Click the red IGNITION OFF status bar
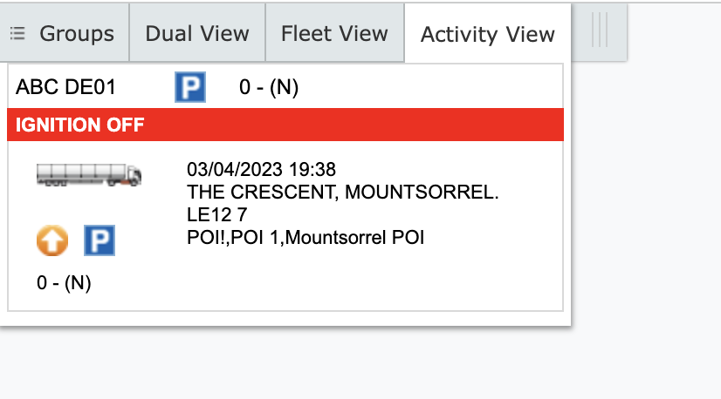 pyautogui.click(x=285, y=125)
